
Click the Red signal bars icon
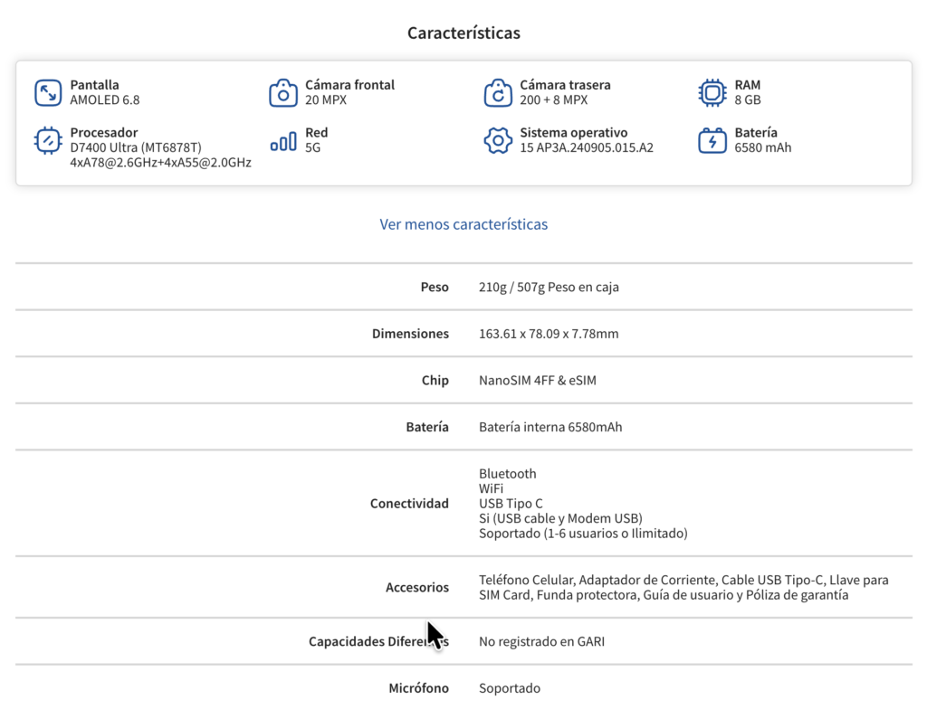(283, 141)
